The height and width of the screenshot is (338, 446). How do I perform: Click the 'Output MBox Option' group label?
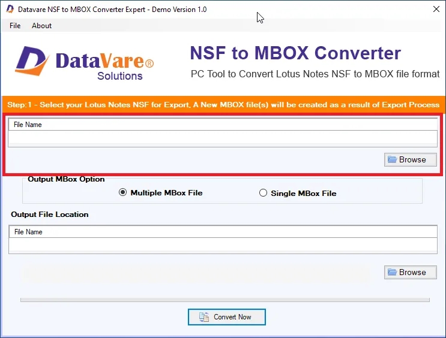coord(66,179)
